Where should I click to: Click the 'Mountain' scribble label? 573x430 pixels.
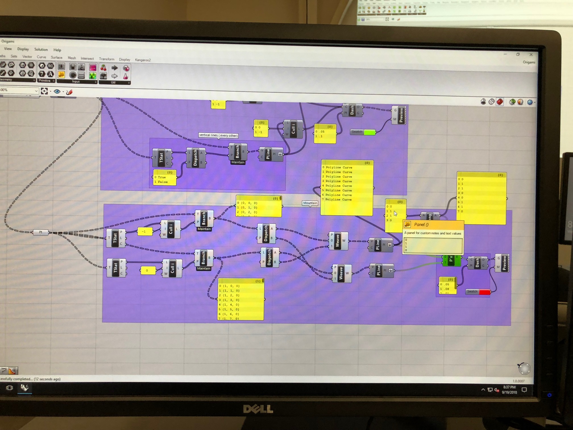click(310, 203)
